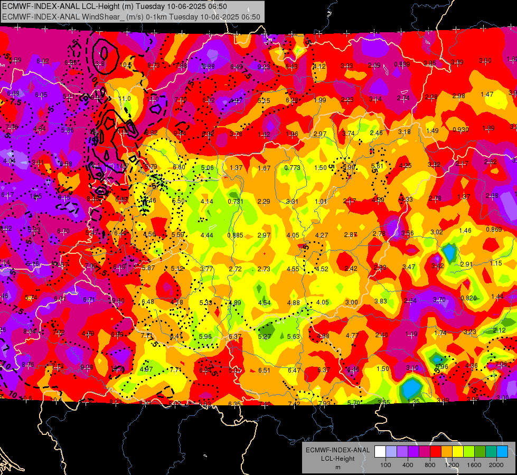This screenshot has width=517, height=475.
Task: Click the wind shear value '4.14'
Action: [207, 202]
